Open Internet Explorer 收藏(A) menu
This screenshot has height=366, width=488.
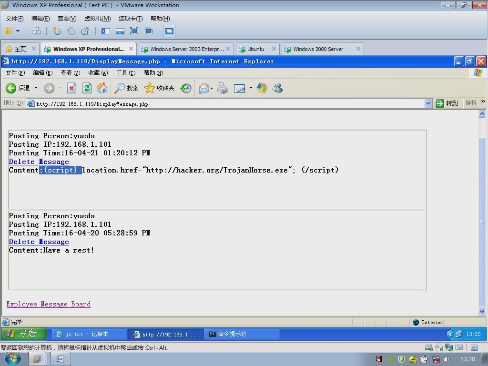tap(98, 73)
